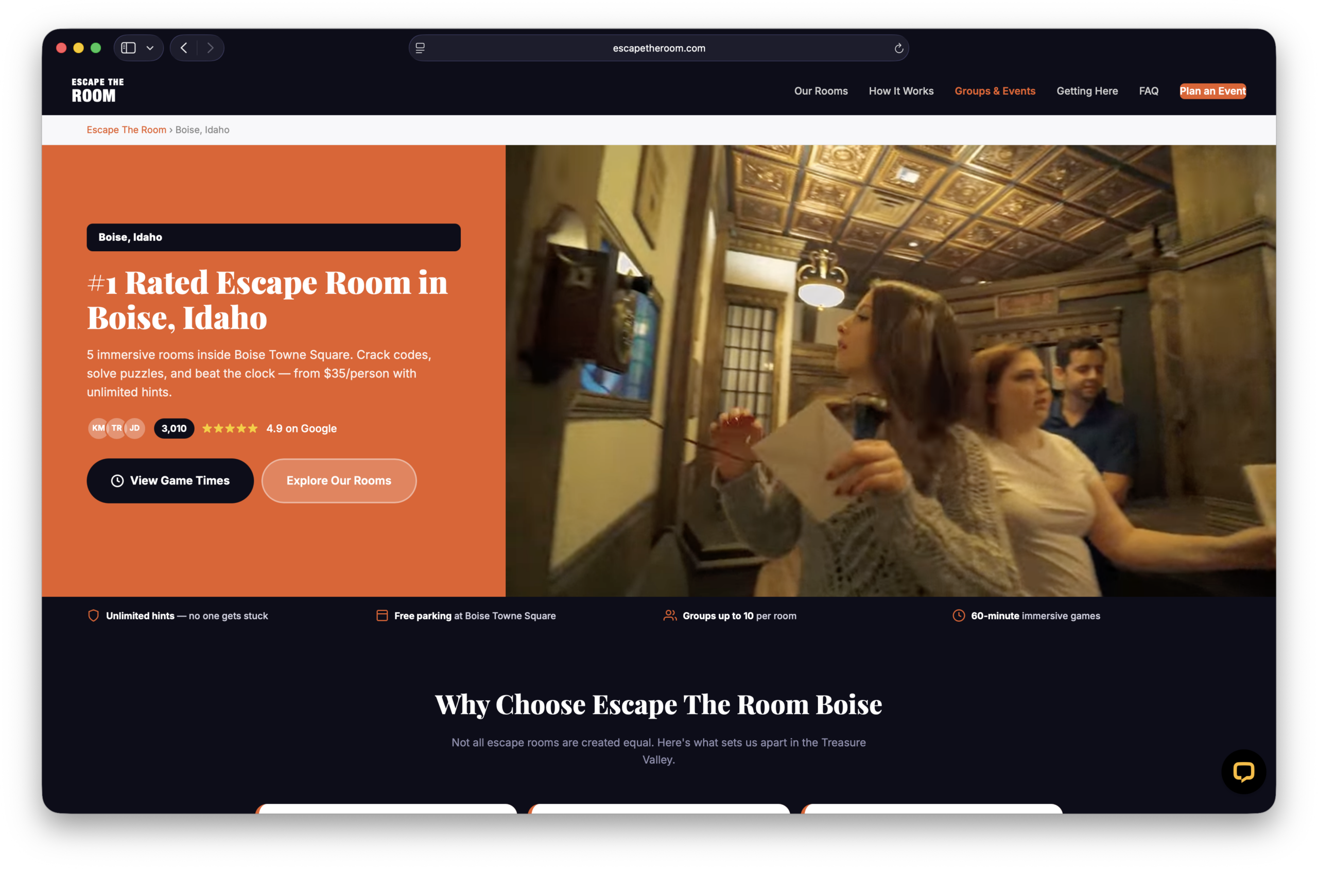Click Groups up to 10 per room text

(x=739, y=616)
